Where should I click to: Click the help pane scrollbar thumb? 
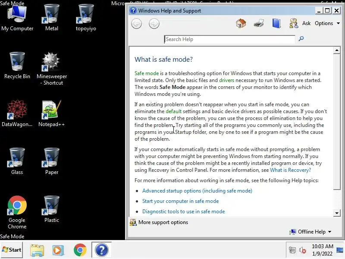[x=337, y=122]
